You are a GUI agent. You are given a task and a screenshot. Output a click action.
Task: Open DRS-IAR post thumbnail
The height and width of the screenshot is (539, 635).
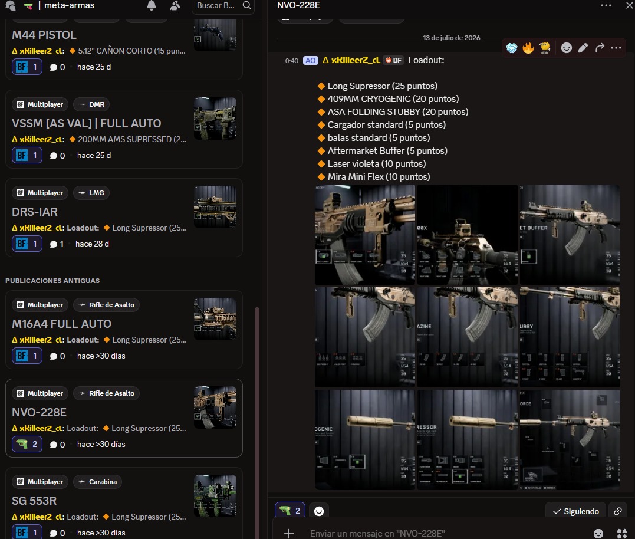tap(215, 207)
